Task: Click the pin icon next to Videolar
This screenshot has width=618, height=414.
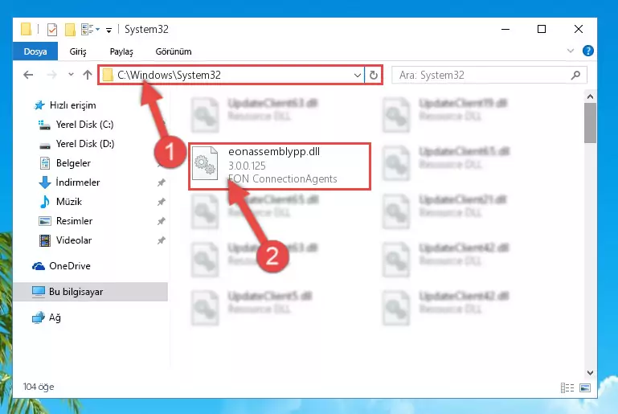Action: [x=161, y=240]
